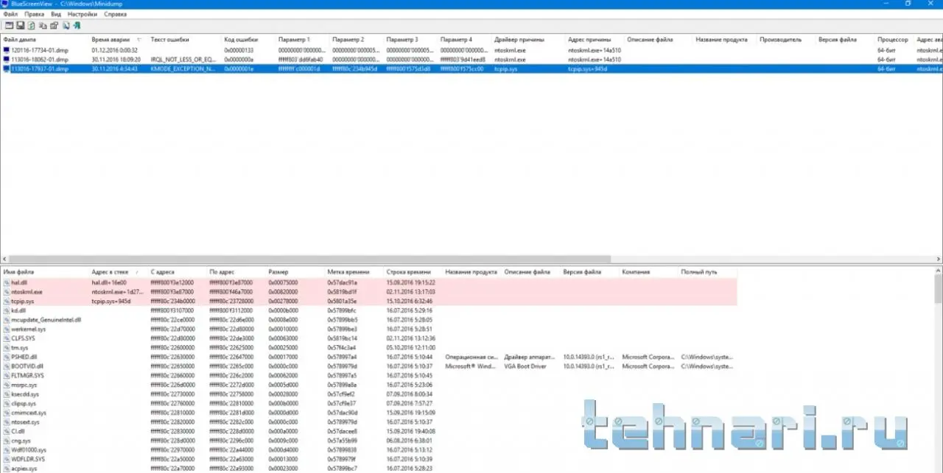
Task: Select the 113016-17937-01.dmp dump row
Action: click(471, 68)
